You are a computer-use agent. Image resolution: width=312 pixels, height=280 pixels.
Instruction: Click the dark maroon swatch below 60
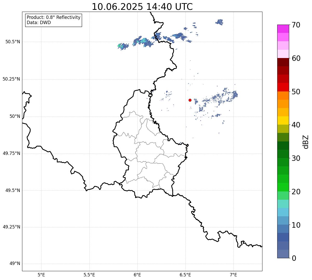pyautogui.click(x=283, y=62)
